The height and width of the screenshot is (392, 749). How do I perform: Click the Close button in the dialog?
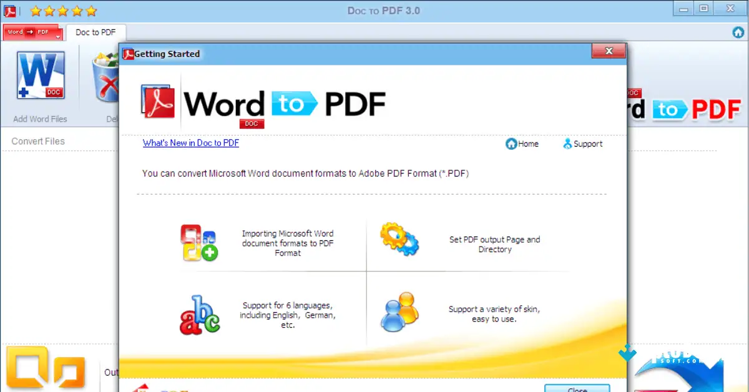click(x=577, y=388)
